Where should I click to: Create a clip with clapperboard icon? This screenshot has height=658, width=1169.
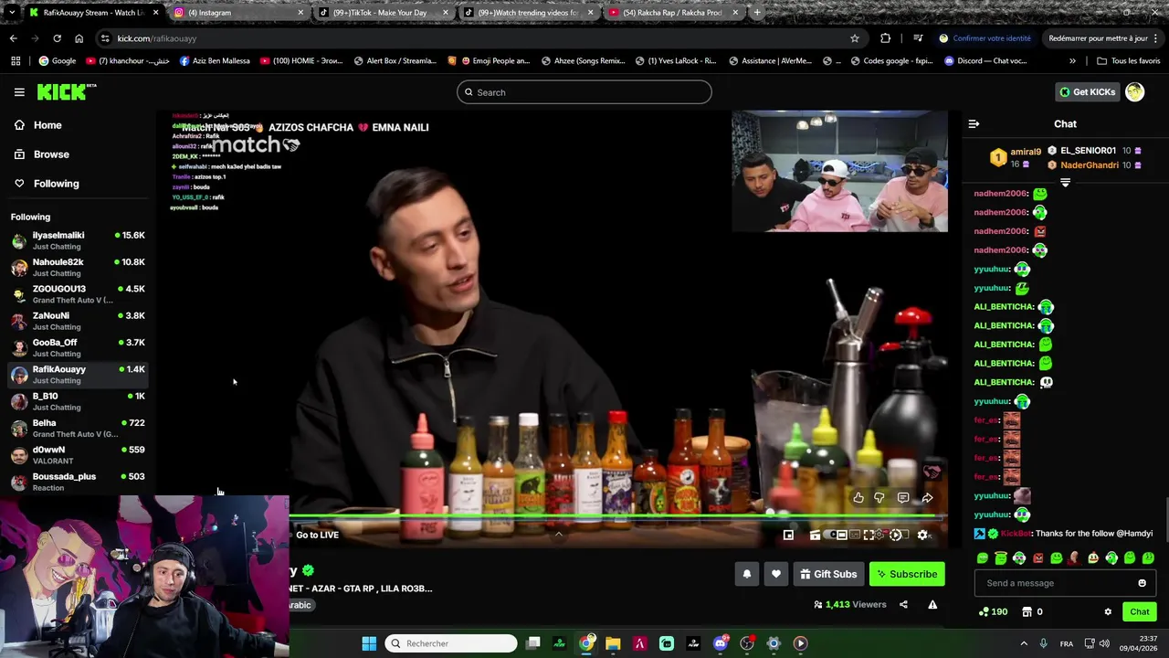pyautogui.click(x=815, y=536)
